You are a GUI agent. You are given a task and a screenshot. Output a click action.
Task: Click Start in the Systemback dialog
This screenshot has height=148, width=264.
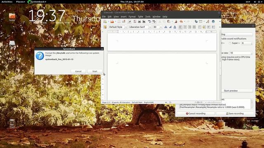coord(95,71)
